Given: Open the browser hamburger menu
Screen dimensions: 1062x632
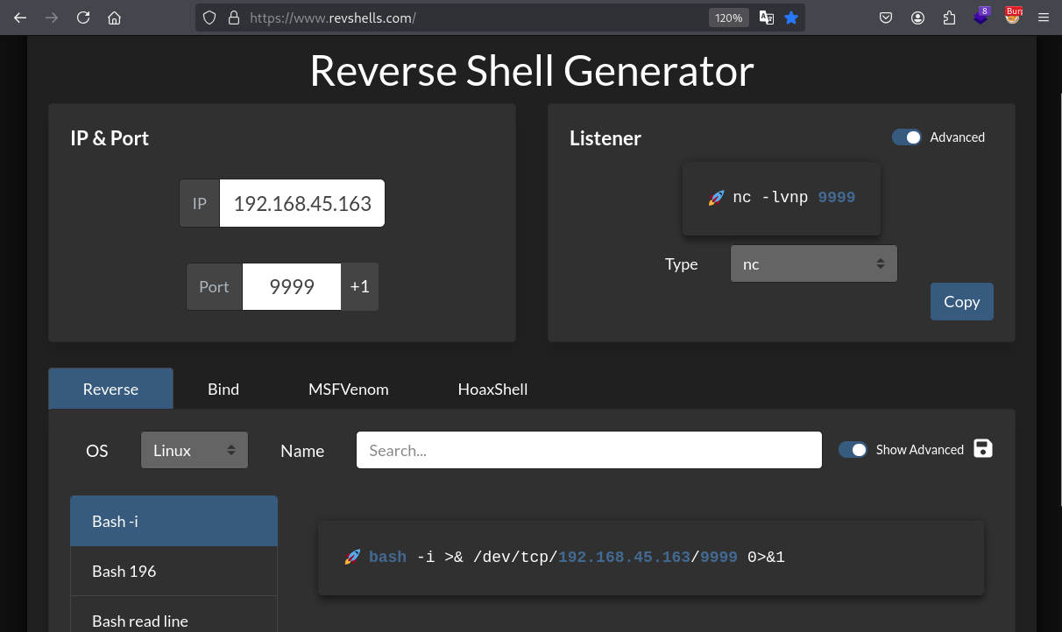Looking at the screenshot, I should click(1043, 18).
